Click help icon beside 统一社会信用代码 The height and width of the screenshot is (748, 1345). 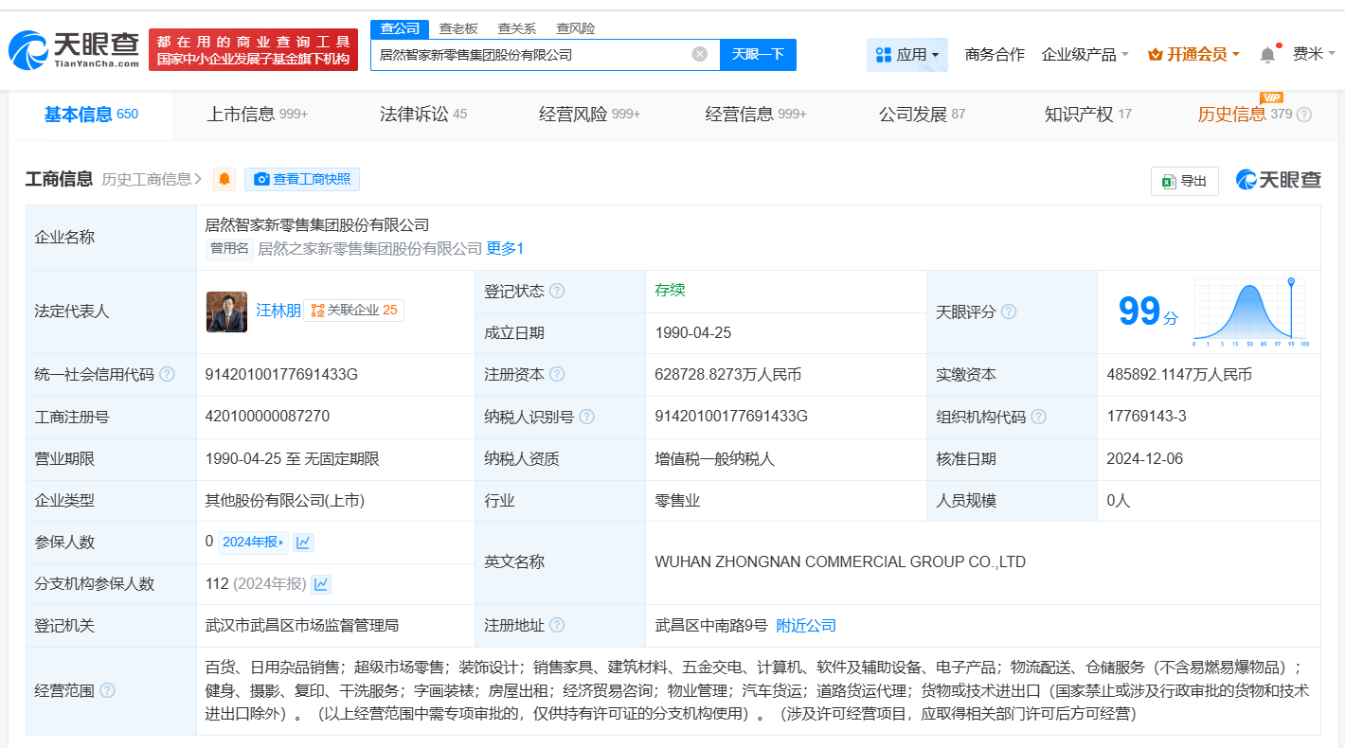[168, 374]
